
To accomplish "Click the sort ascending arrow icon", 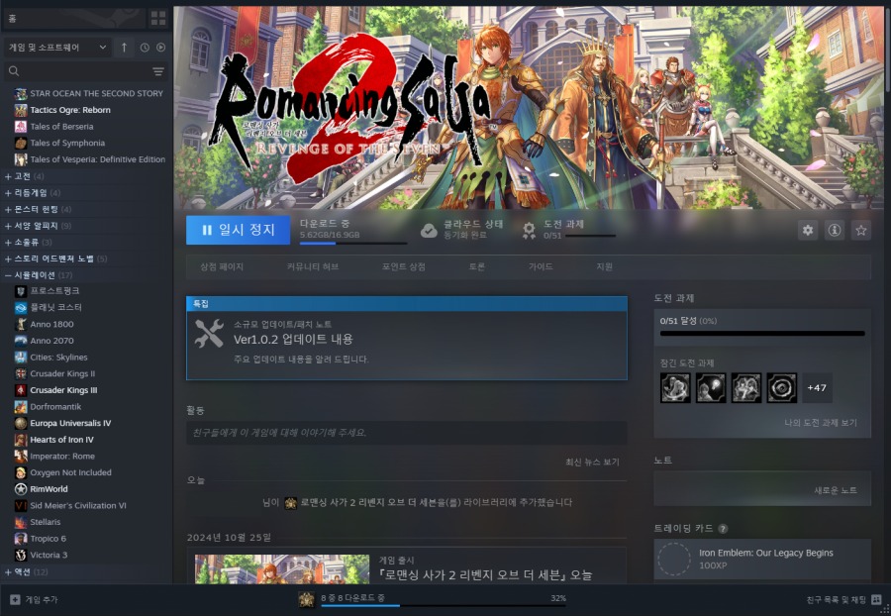I will pos(124,48).
